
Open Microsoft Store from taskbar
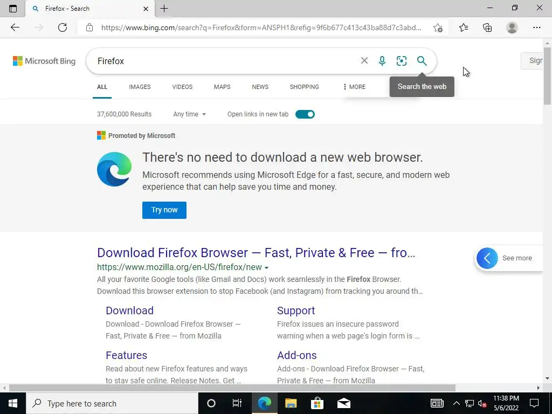pos(317,403)
